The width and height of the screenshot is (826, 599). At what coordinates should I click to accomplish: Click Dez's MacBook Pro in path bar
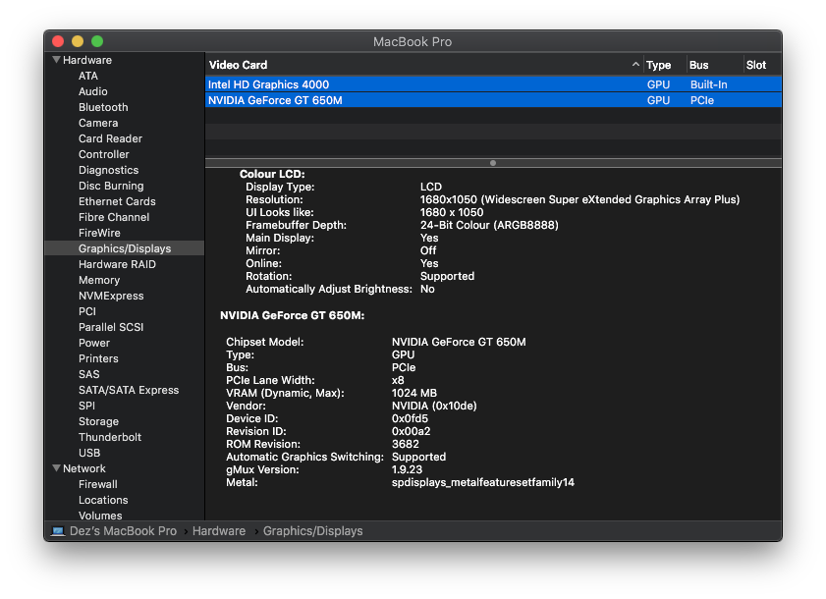[x=124, y=531]
